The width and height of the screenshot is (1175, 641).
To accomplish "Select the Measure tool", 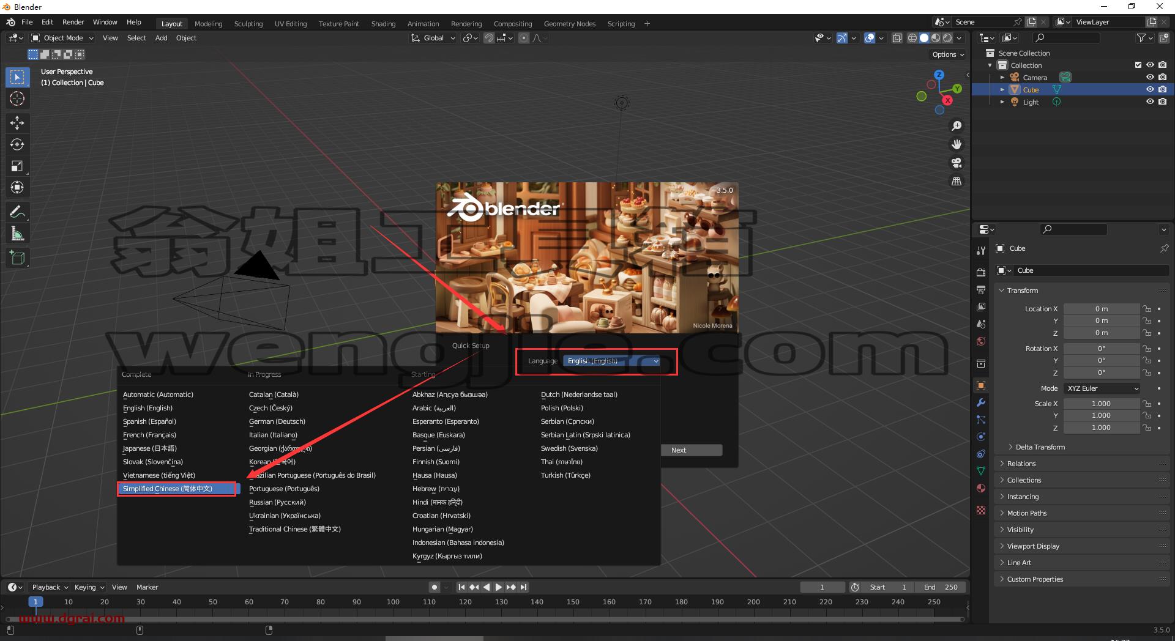I will (17, 234).
